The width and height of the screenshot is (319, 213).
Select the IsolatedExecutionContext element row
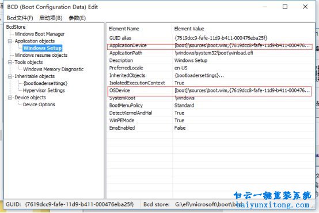tap(210, 83)
